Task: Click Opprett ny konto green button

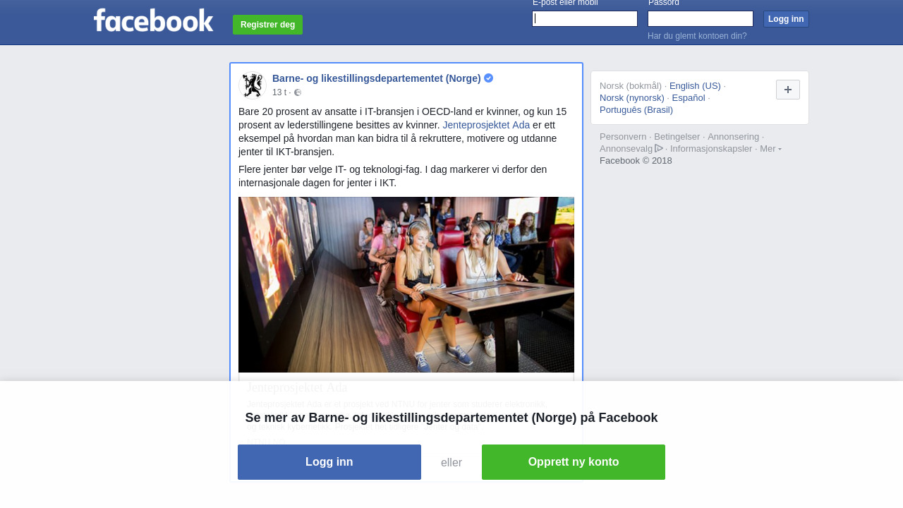Action: tap(574, 462)
